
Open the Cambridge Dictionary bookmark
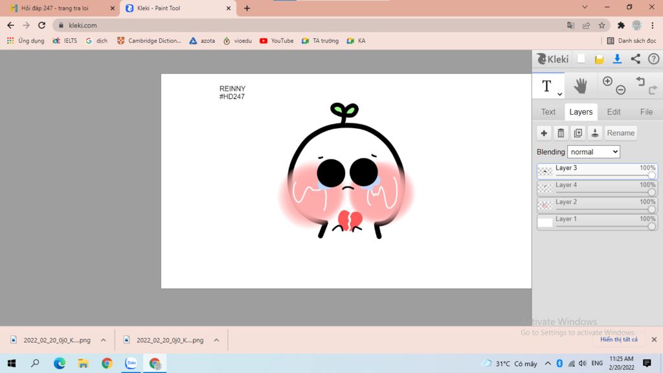tap(149, 41)
